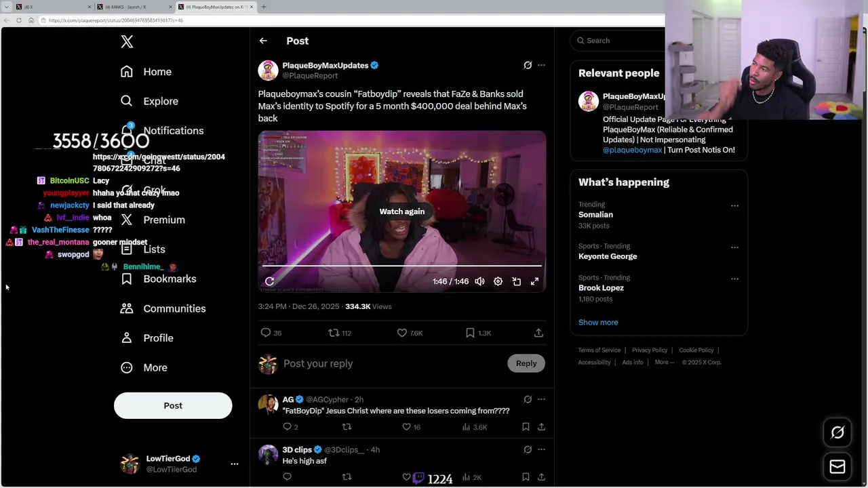
Task: Bookmark AGCypher's comment
Action: pyautogui.click(x=526, y=427)
